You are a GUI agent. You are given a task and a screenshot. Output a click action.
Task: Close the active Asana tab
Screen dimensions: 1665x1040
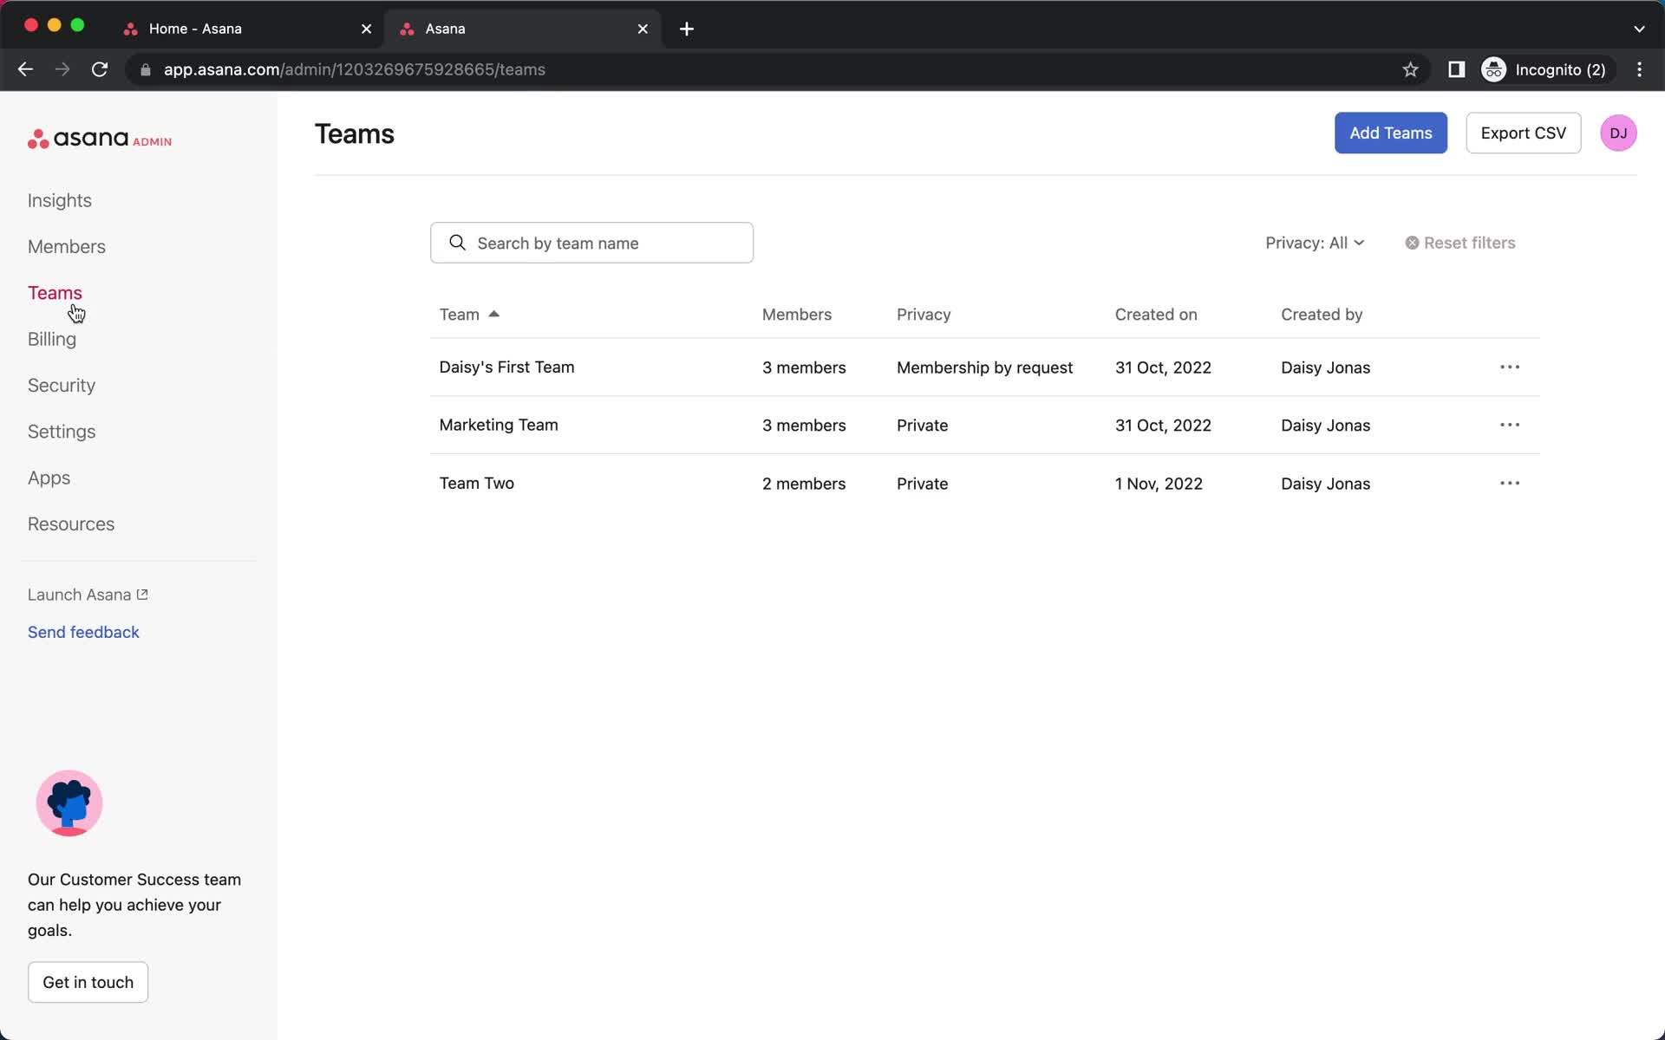[643, 29]
